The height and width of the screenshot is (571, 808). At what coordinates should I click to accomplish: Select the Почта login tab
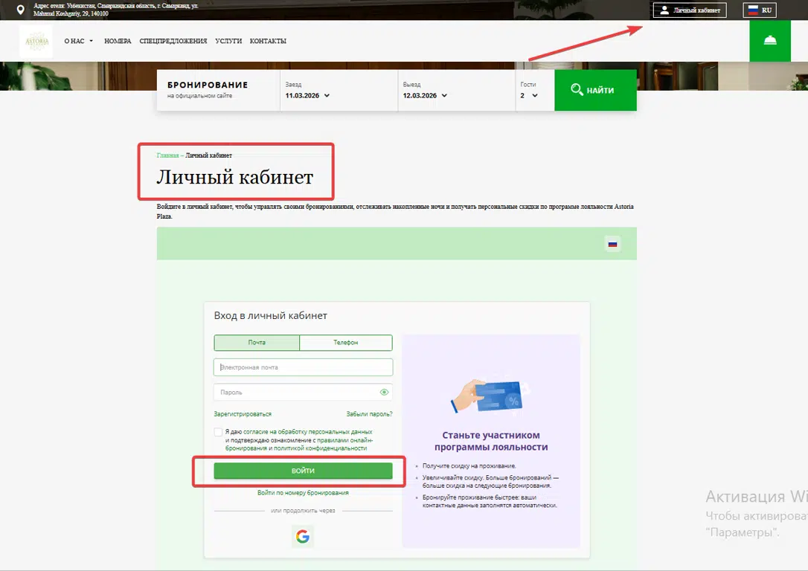pos(257,343)
